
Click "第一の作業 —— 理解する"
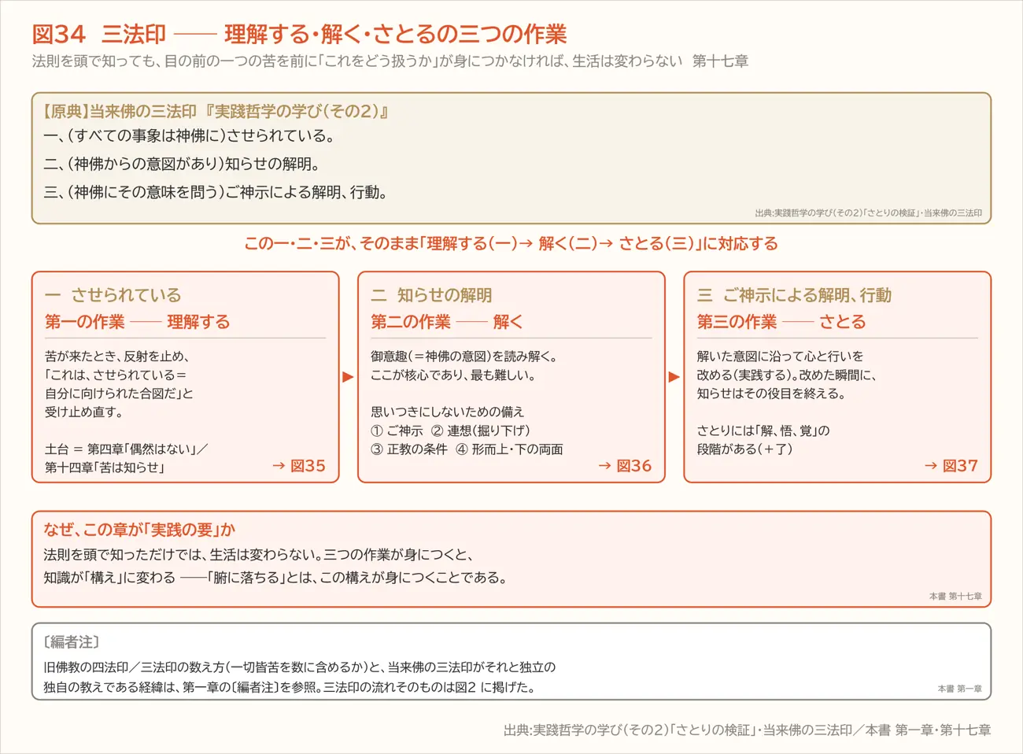[x=138, y=322]
